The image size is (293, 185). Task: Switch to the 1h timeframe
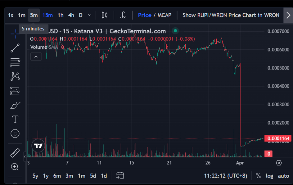[60, 15]
